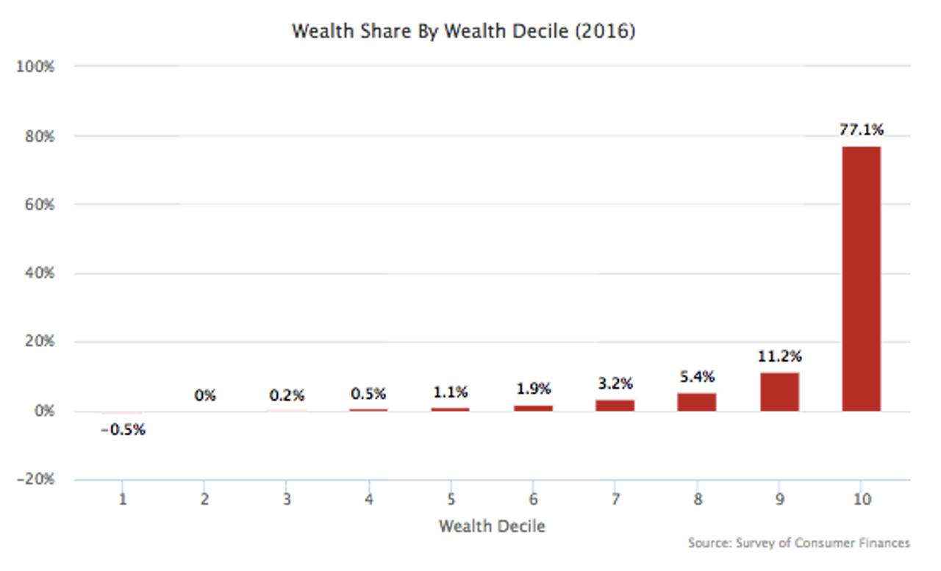941x571 pixels.
Task: Click the -0.5% data label
Action: point(123,430)
